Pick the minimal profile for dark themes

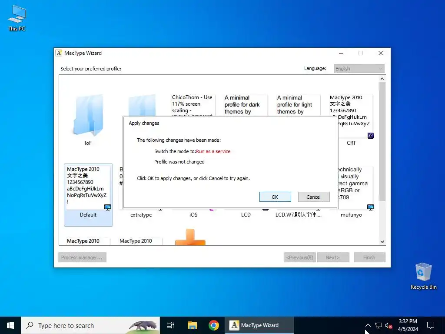coord(245,105)
